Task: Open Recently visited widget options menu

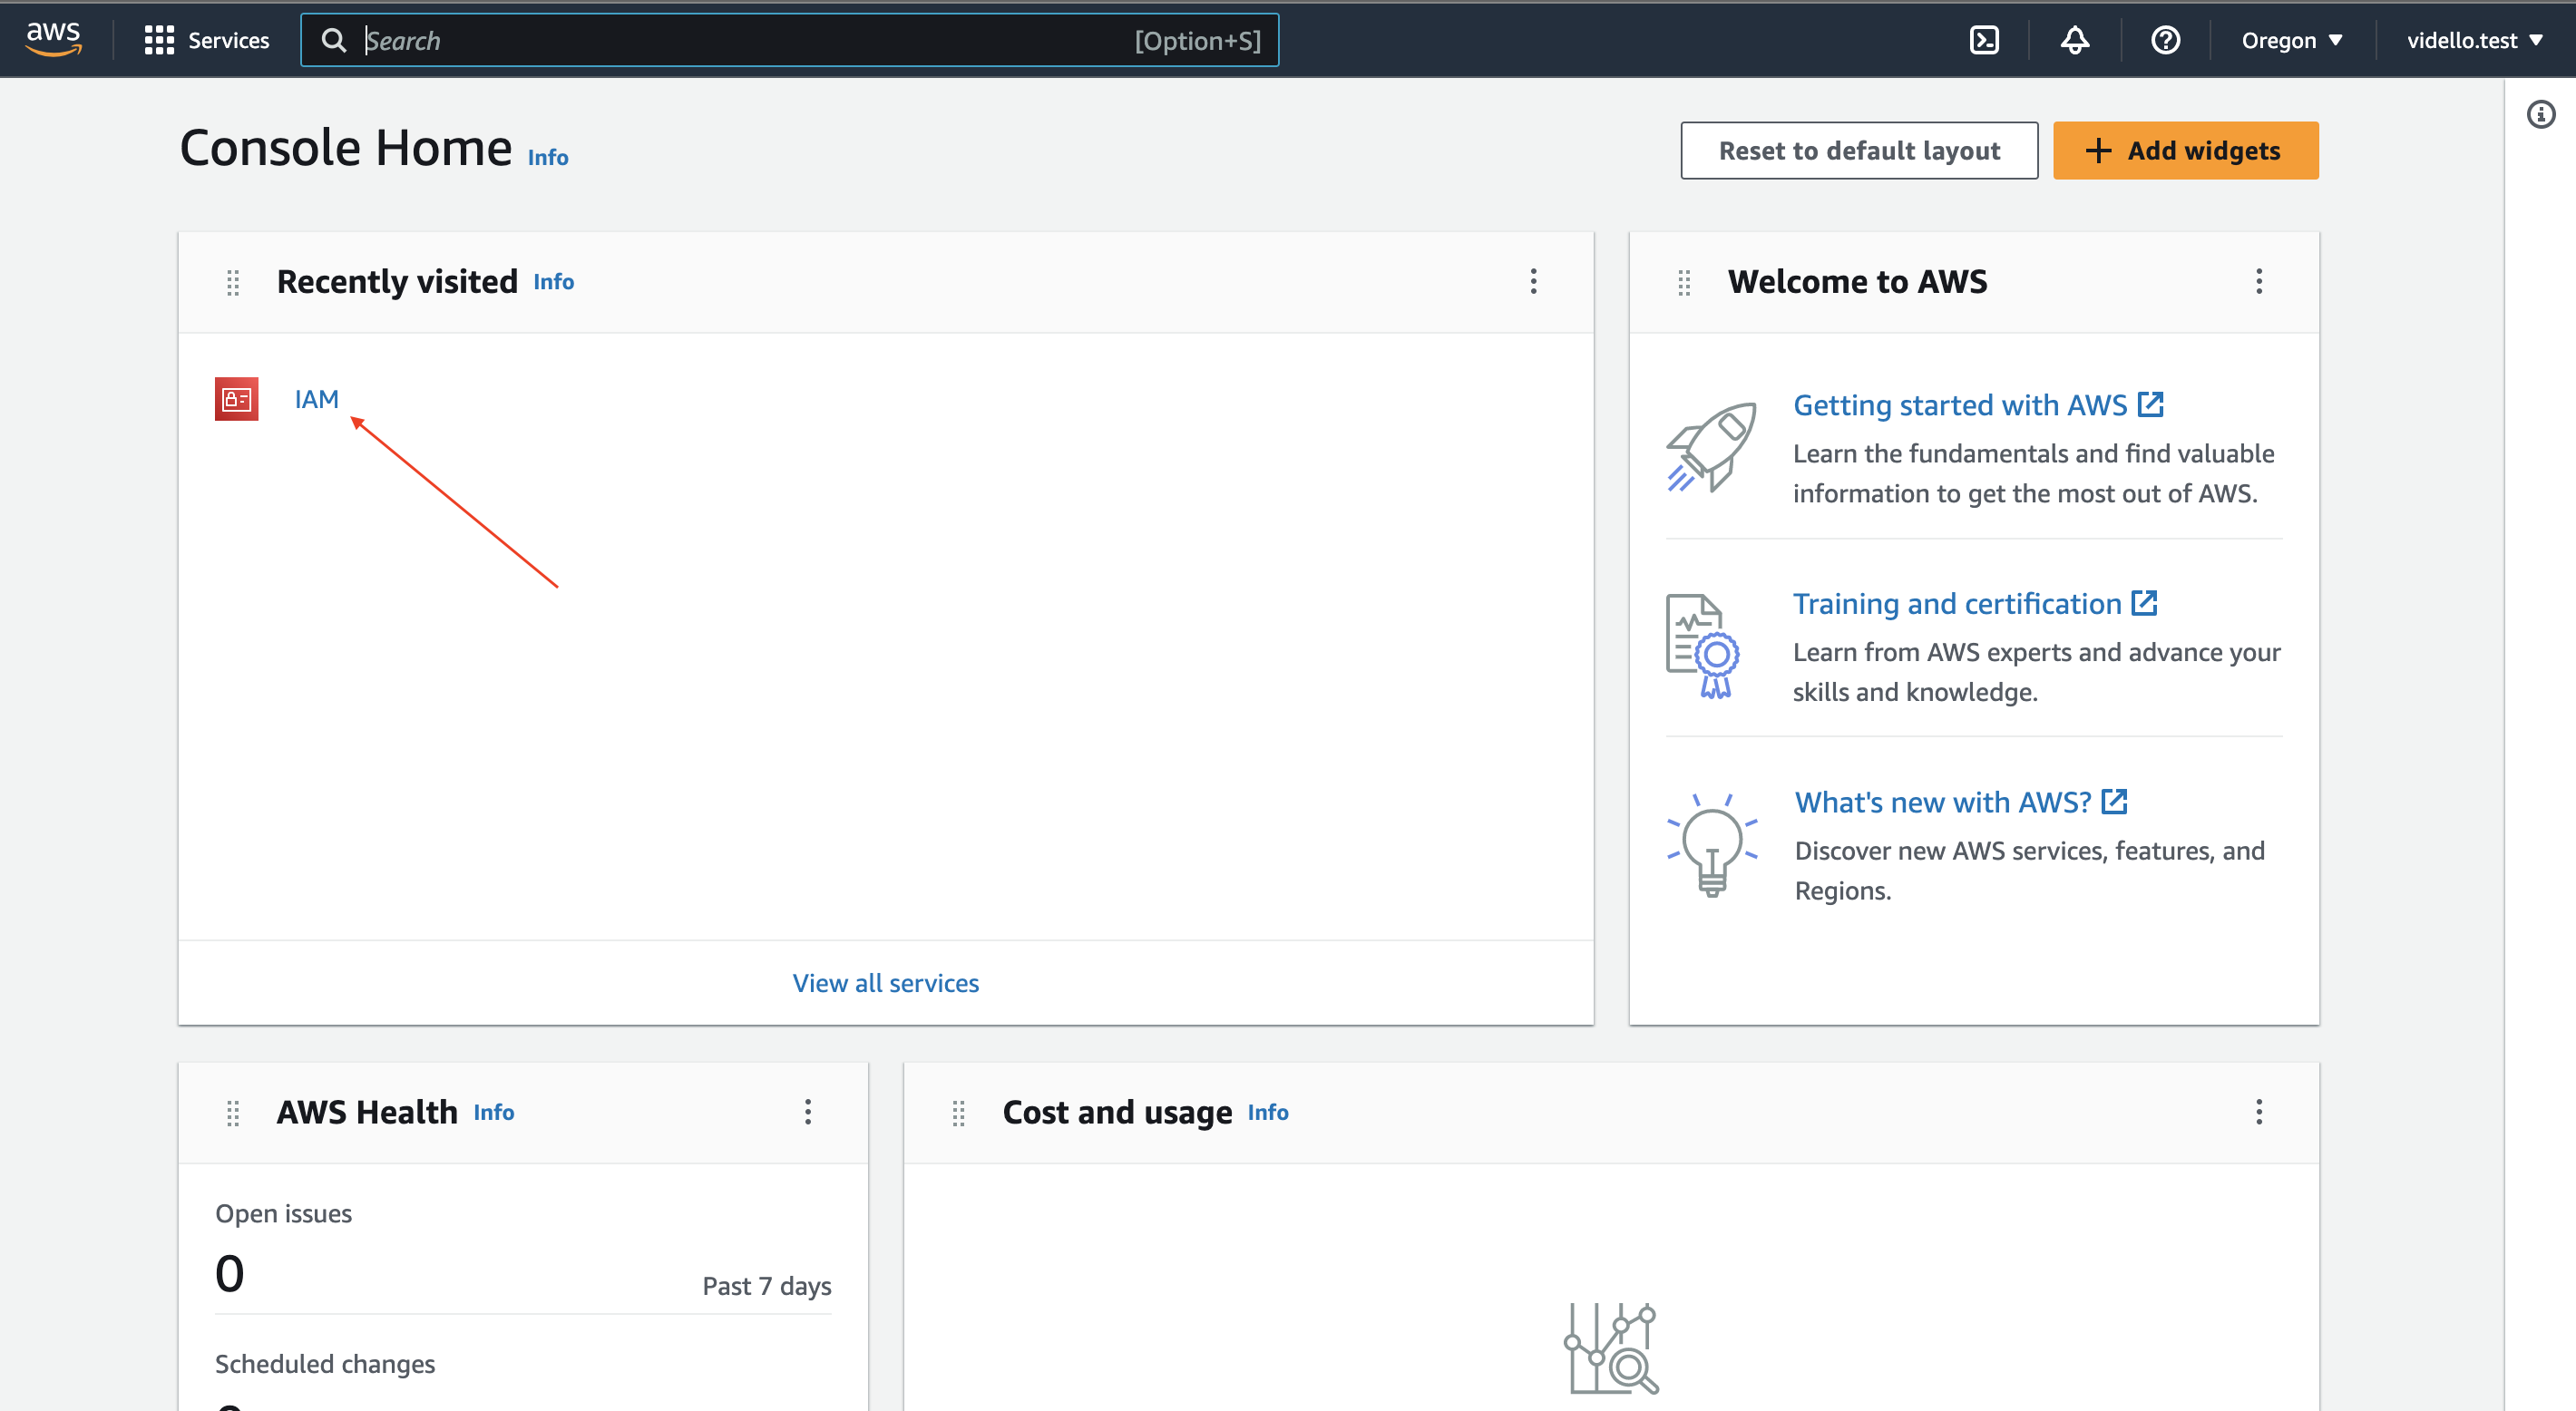Action: 1533,281
